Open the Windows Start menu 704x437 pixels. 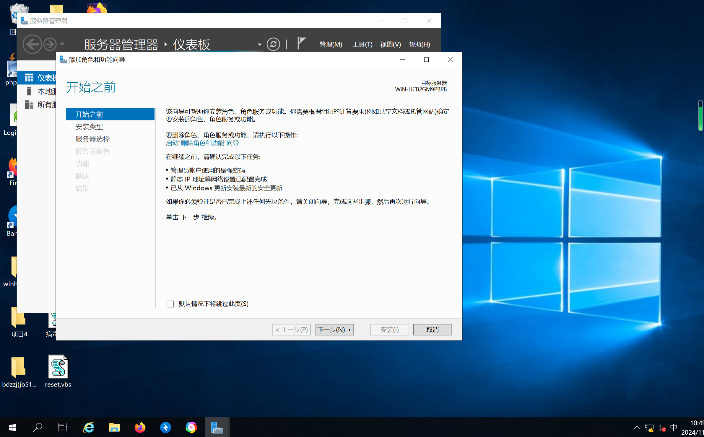tap(13, 427)
